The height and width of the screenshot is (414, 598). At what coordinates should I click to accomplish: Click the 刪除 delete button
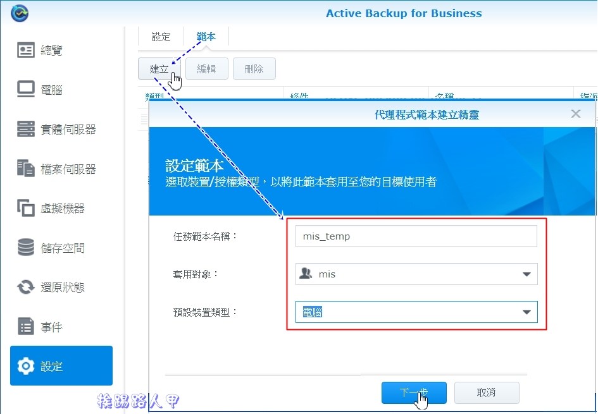254,69
